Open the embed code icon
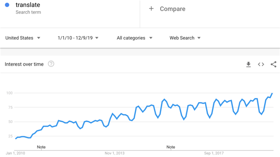 click(261, 64)
